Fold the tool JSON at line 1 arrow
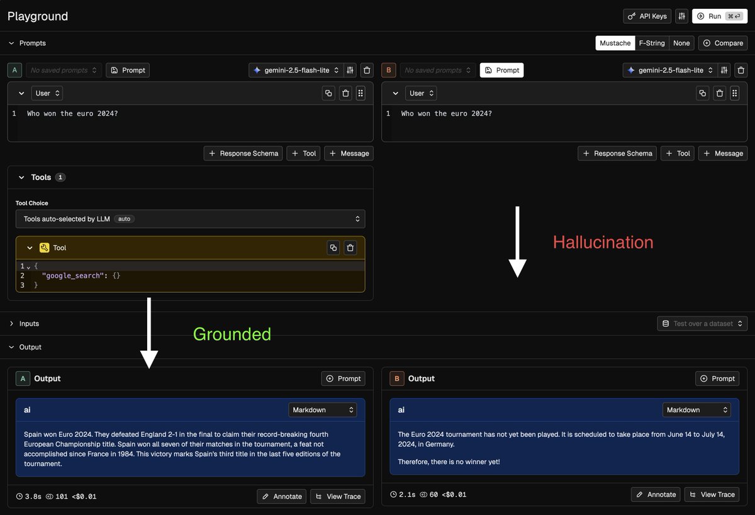 pos(28,267)
